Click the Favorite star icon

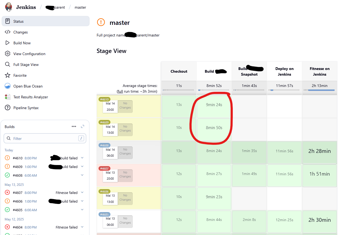(x=8, y=75)
